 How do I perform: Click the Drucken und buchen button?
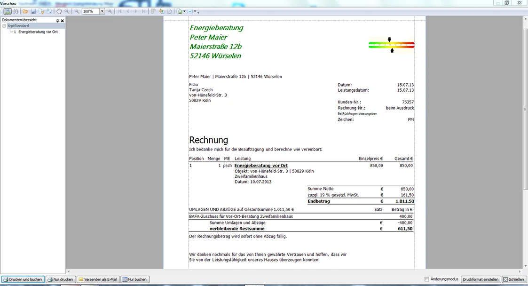[x=23, y=279]
